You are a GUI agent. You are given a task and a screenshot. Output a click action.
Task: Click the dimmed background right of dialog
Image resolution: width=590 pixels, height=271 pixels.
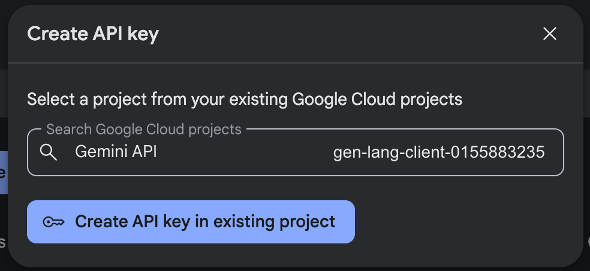pyautogui.click(x=586, y=150)
